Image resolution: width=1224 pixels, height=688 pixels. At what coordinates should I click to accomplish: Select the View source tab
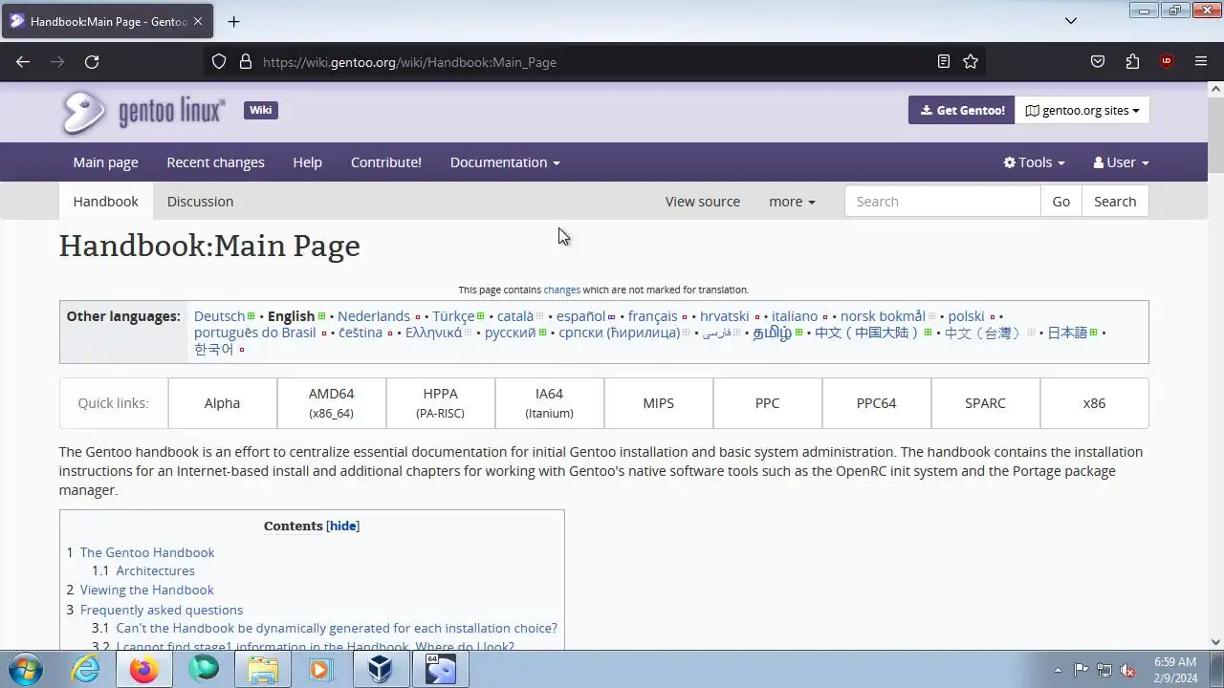(703, 202)
